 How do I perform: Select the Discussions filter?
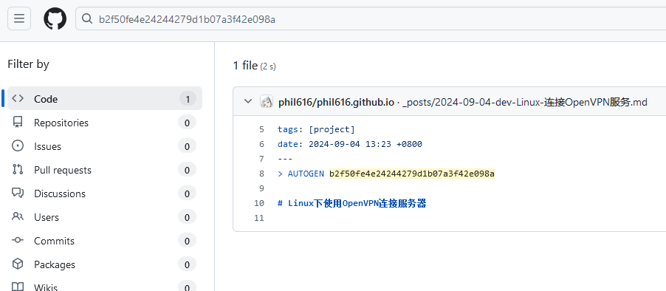[105, 194]
